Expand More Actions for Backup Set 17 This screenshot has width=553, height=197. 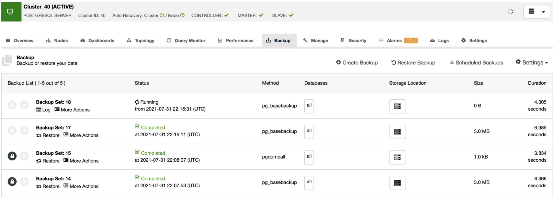(81, 135)
